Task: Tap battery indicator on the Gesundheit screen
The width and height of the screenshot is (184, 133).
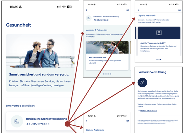Action: click(69, 7)
